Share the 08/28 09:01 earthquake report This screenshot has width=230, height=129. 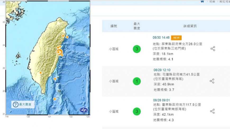click(x=212, y=111)
